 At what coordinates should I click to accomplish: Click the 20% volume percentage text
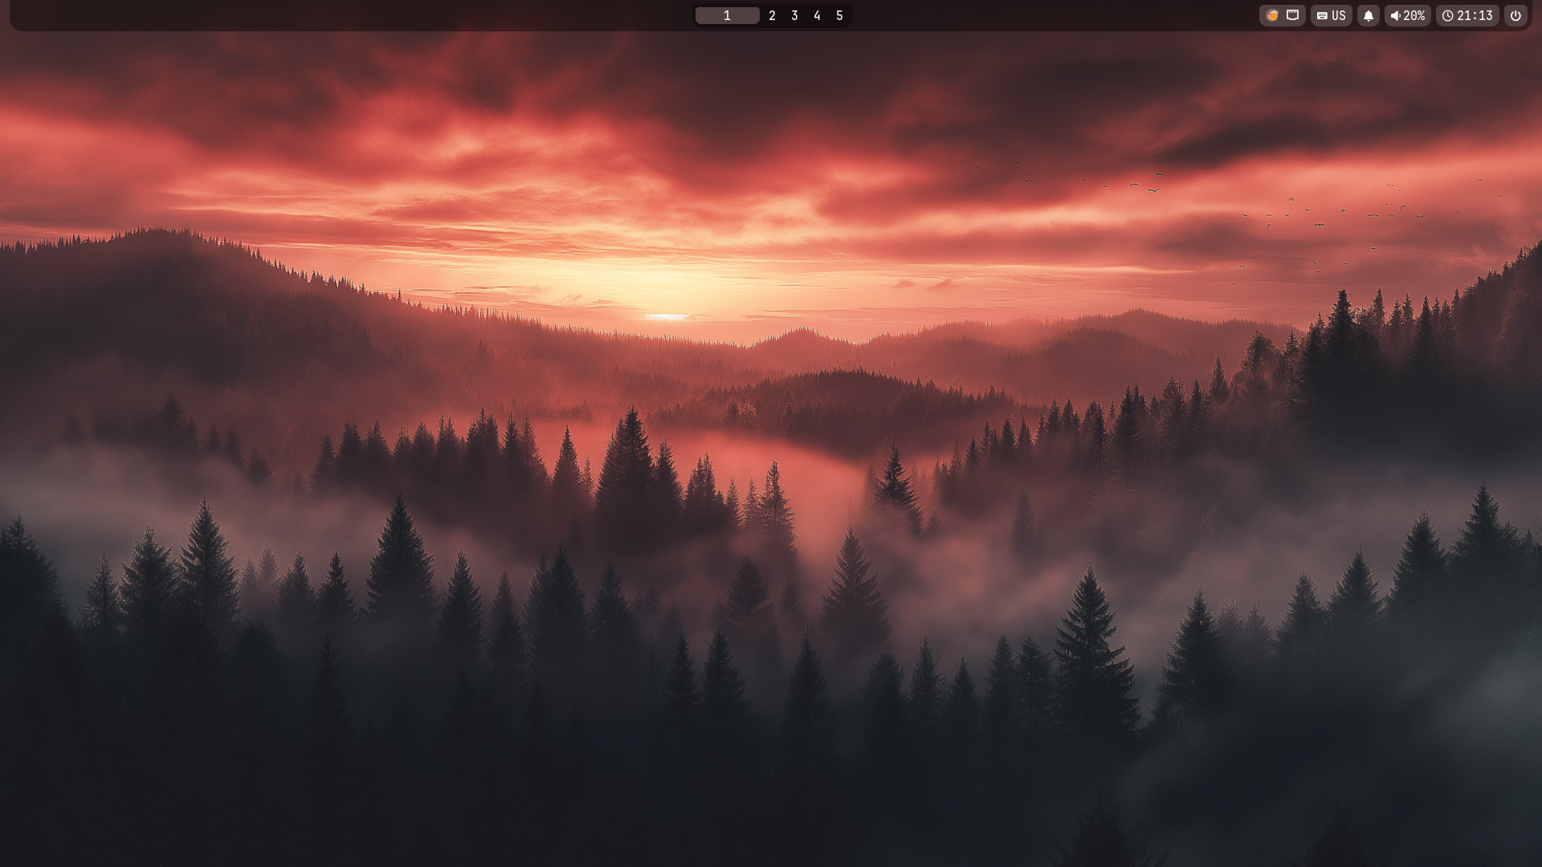[1414, 15]
